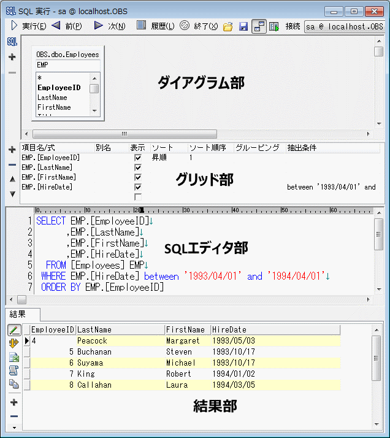The image size is (390, 438).
Task: Expand the small arrow below results sidebar icons
Action: point(13,427)
